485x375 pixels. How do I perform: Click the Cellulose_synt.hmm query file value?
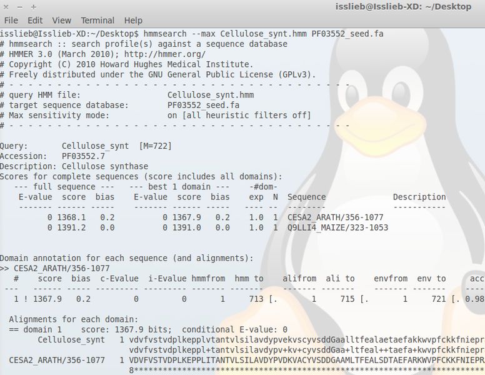[211, 95]
